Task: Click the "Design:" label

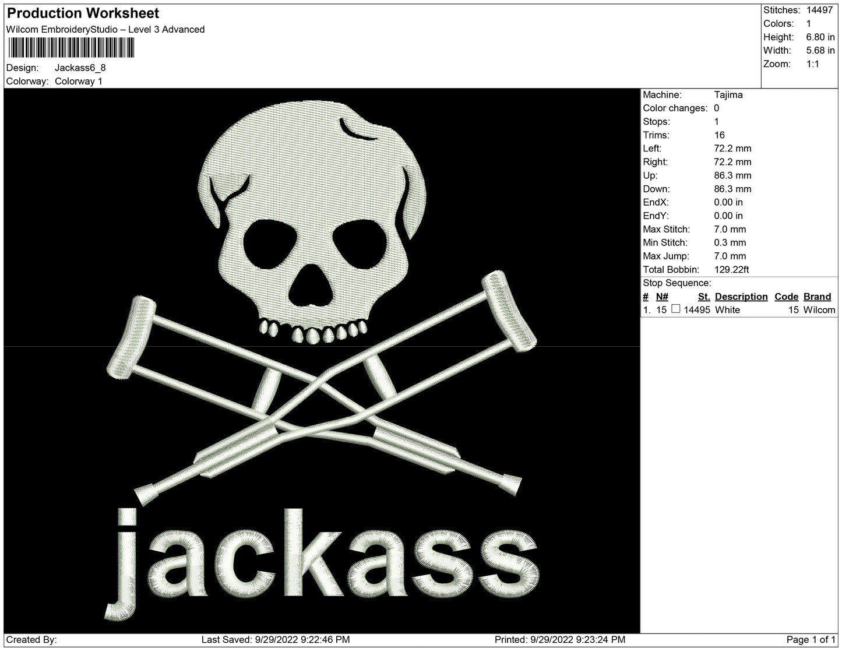Action: (23, 68)
